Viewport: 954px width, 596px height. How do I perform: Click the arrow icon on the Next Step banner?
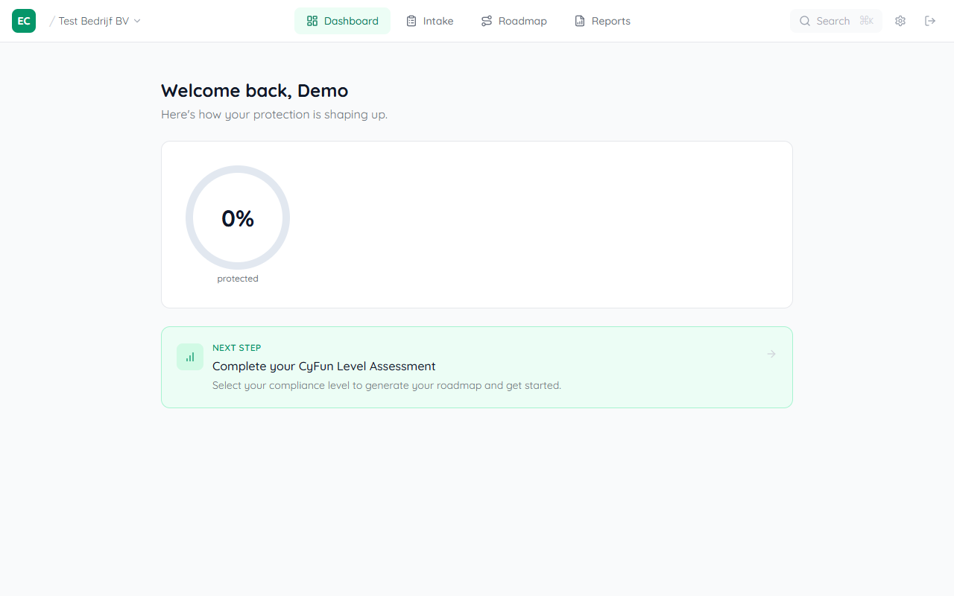coord(771,354)
